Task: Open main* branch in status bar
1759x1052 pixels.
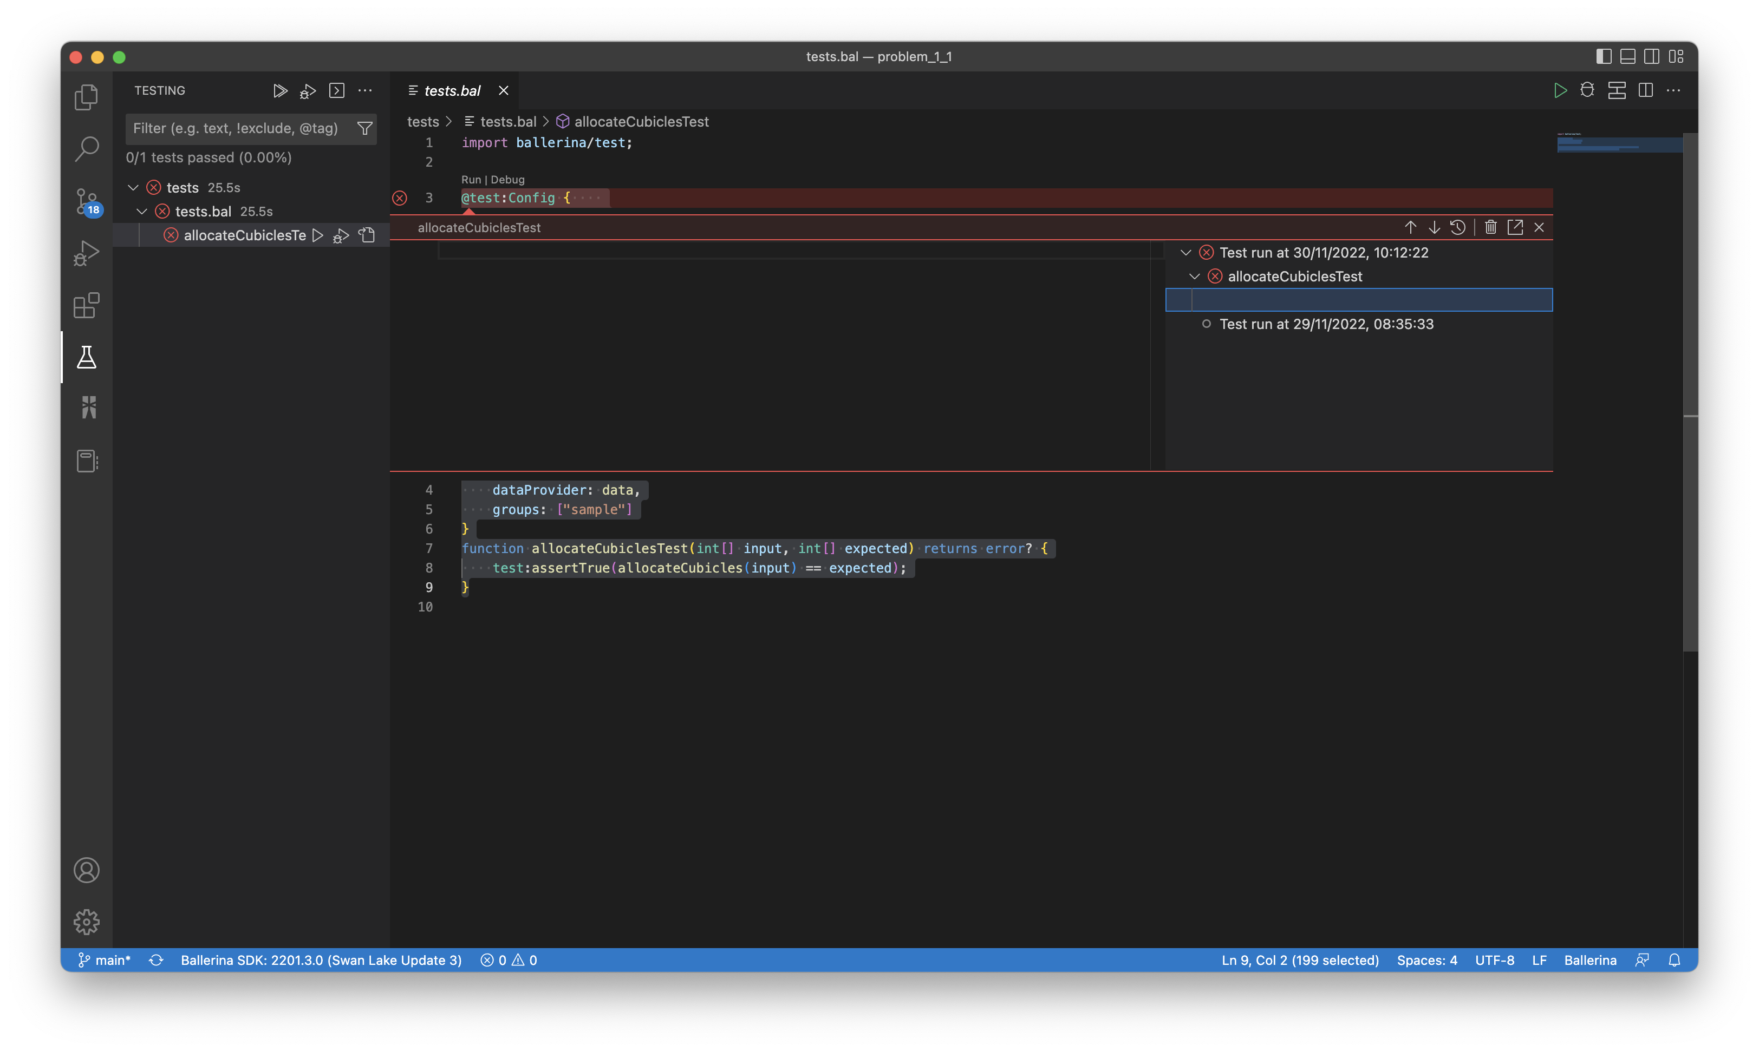Action: [105, 960]
